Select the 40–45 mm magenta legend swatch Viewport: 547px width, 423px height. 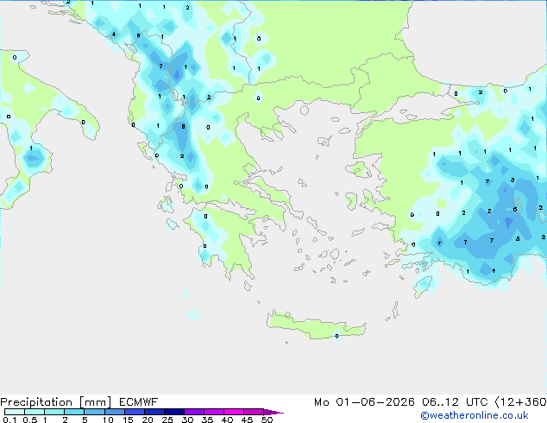(x=234, y=412)
